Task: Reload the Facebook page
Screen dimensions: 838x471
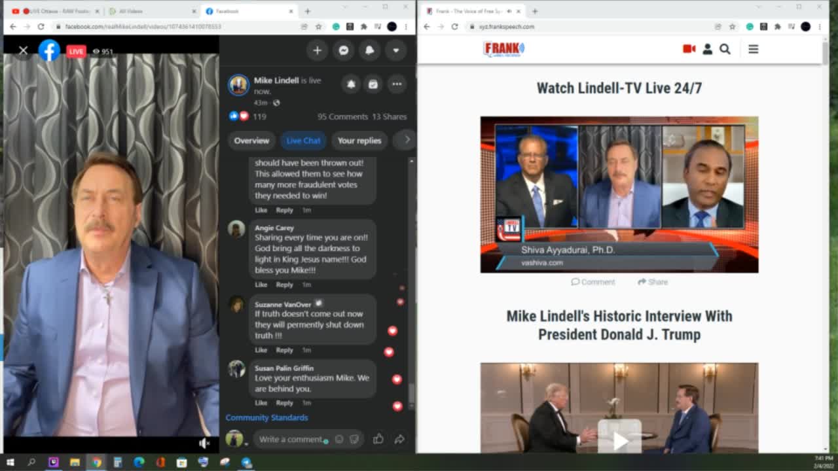Action: pos(41,27)
